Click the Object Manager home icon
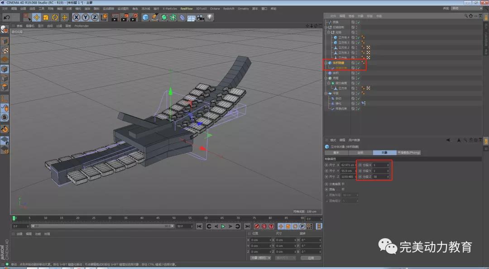Screen dimensions: 489x269 tap(470, 16)
